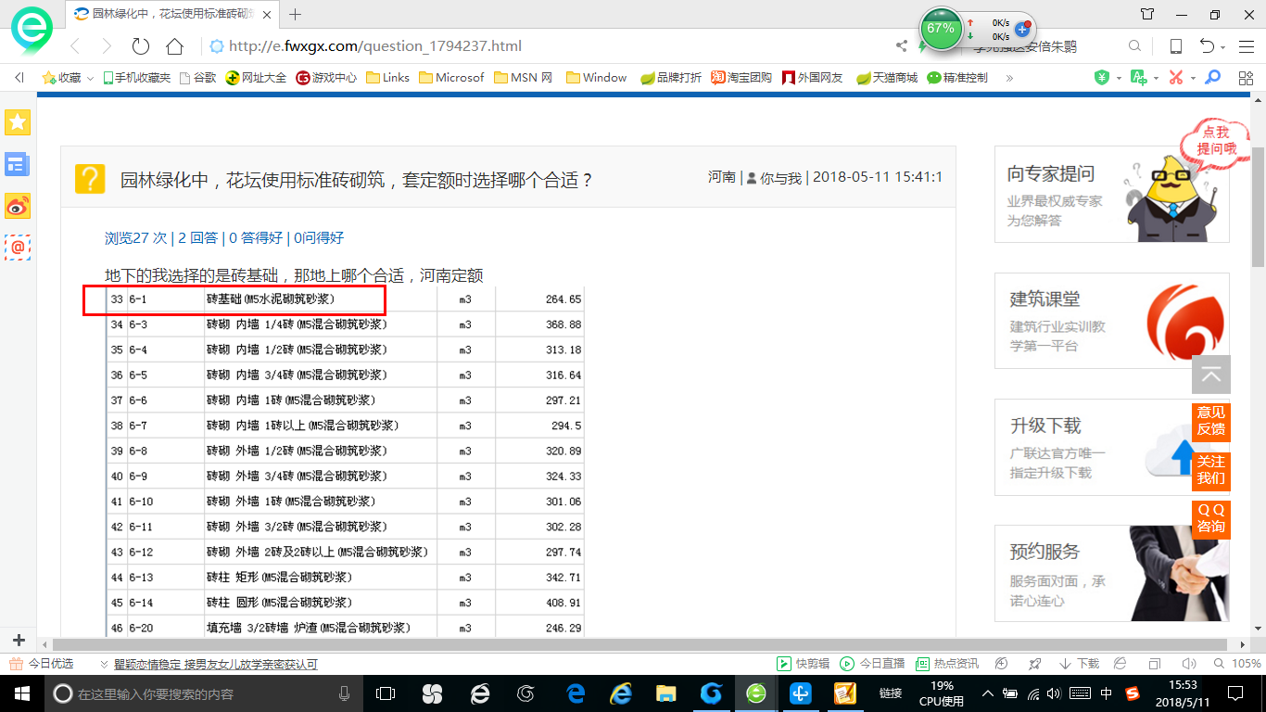Image resolution: width=1266 pixels, height=712 pixels.
Task: Open the Weibo sidebar icon
Action: [18, 206]
